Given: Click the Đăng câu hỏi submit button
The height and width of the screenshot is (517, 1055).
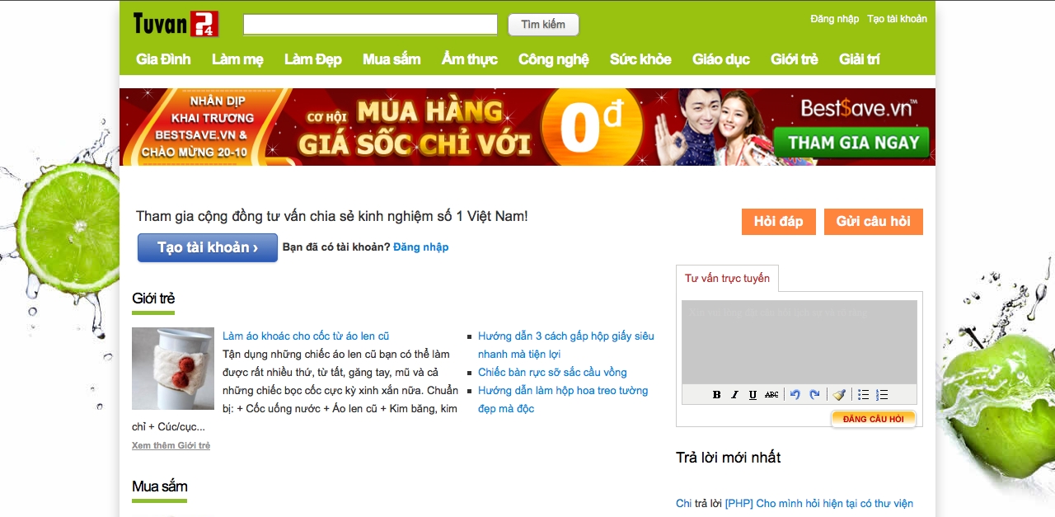Looking at the screenshot, I should [874, 419].
